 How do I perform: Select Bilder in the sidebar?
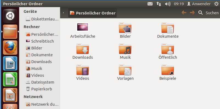pyautogui.click(x=34, y=48)
